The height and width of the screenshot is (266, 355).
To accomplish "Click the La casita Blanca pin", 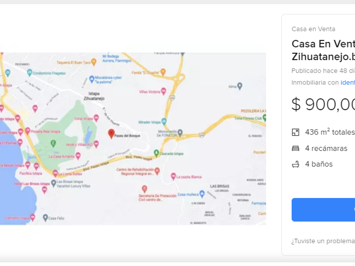I will click(173, 176).
